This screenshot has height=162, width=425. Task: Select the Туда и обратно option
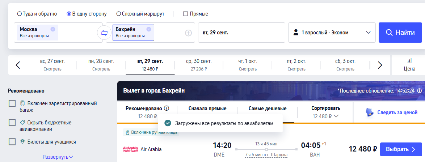20,14
